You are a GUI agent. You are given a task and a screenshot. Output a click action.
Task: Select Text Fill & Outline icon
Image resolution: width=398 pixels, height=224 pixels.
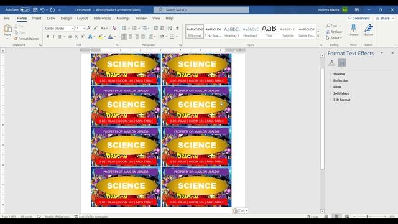331,63
